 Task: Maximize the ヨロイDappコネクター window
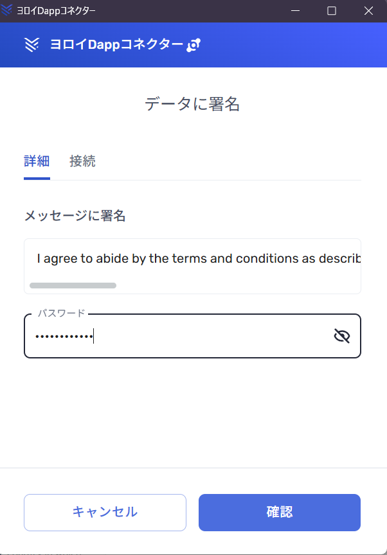pos(332,11)
